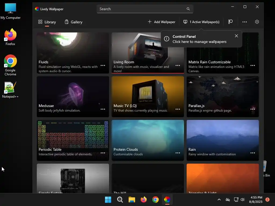This screenshot has width=275, height=206.
Task: Open File Explorer from taskbar
Action: point(132,200)
